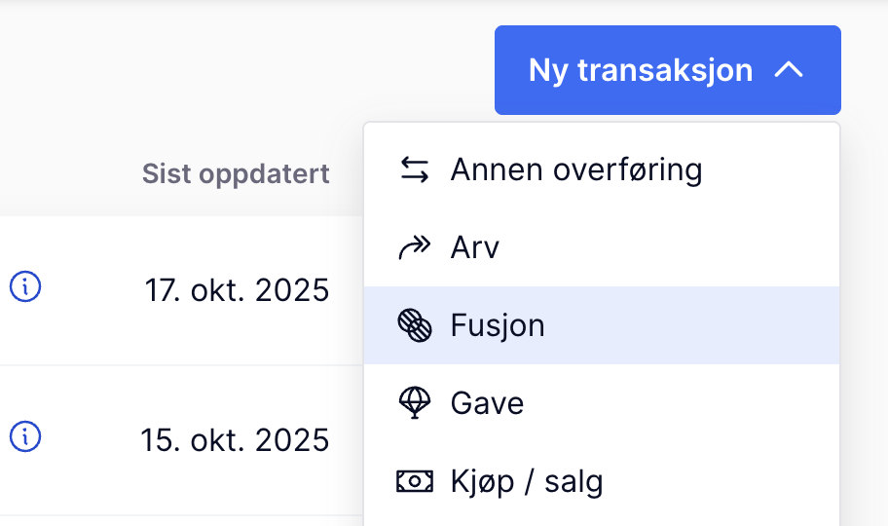This screenshot has width=888, height=526.
Task: Click the blue Ny transaksjon dropdown
Action: click(641, 70)
